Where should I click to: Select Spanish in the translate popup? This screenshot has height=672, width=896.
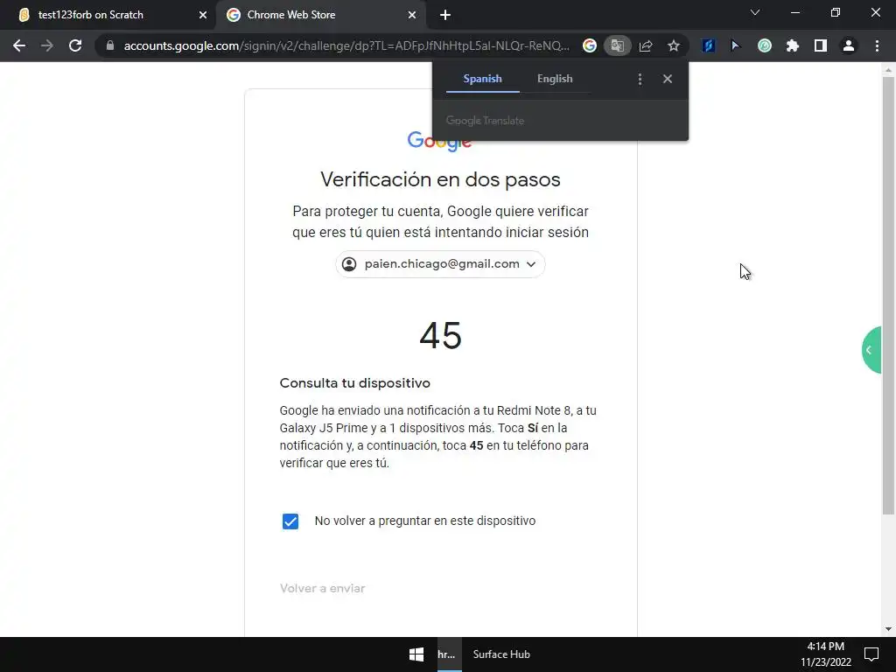482,79
